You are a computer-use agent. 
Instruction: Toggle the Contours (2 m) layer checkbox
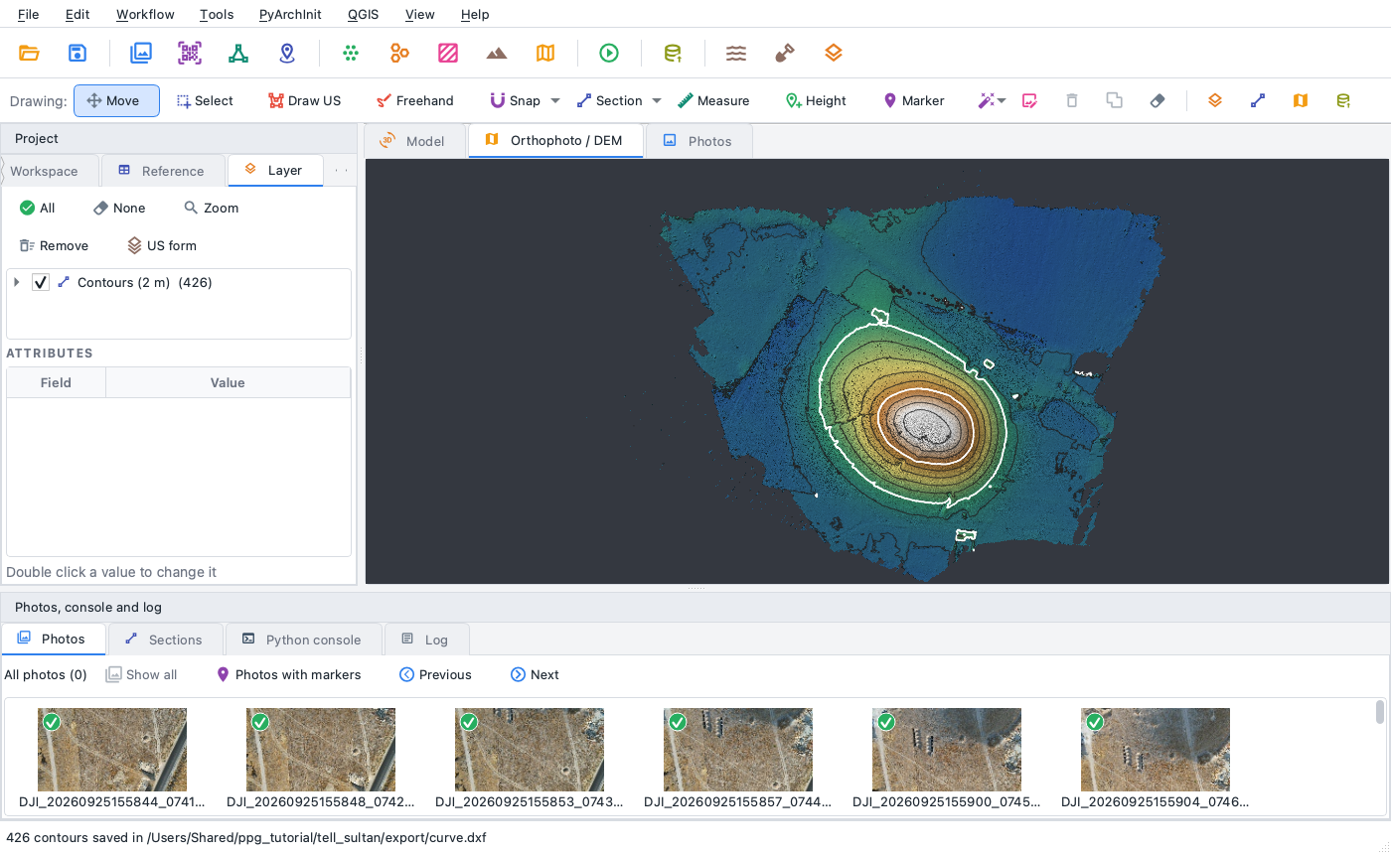(41, 282)
